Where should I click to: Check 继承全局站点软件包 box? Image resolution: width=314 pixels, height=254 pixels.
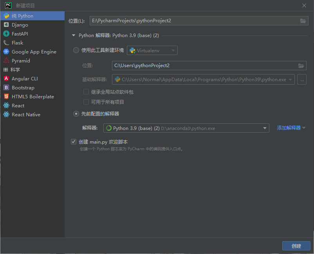coord(86,92)
